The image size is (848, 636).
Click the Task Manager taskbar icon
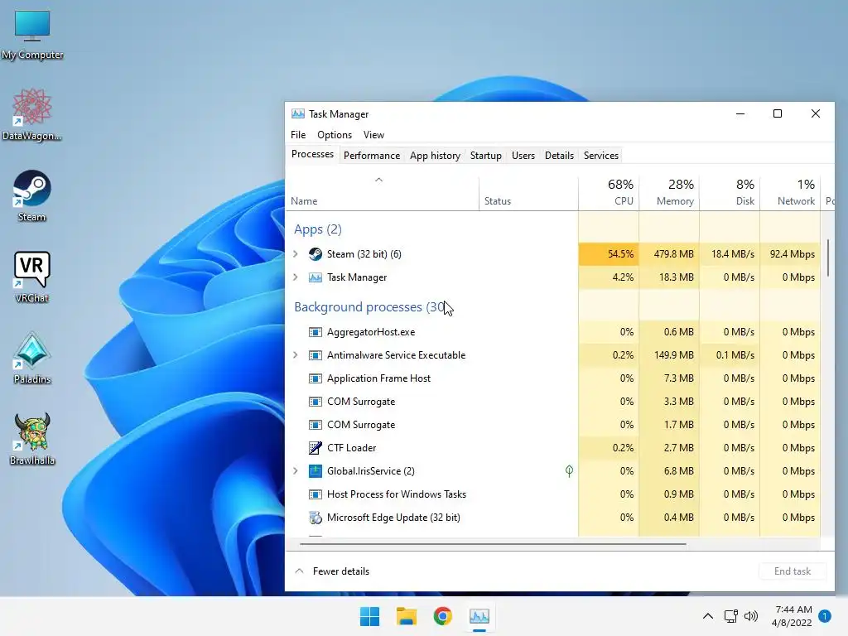pyautogui.click(x=479, y=616)
